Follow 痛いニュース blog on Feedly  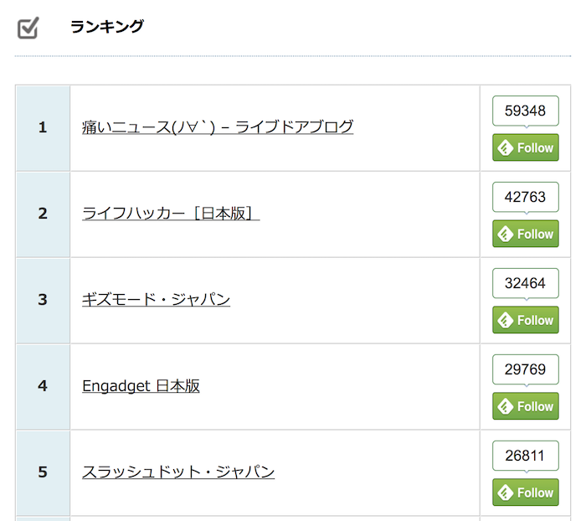(x=526, y=147)
